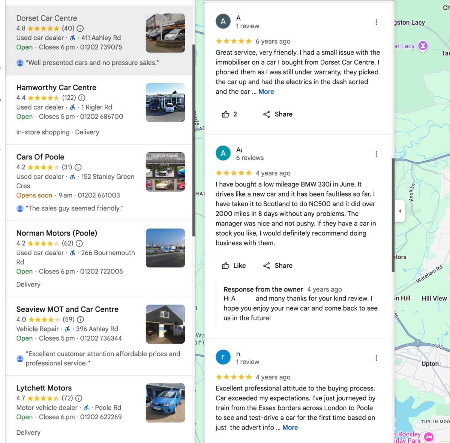Share the BMW 330i review

point(278,266)
